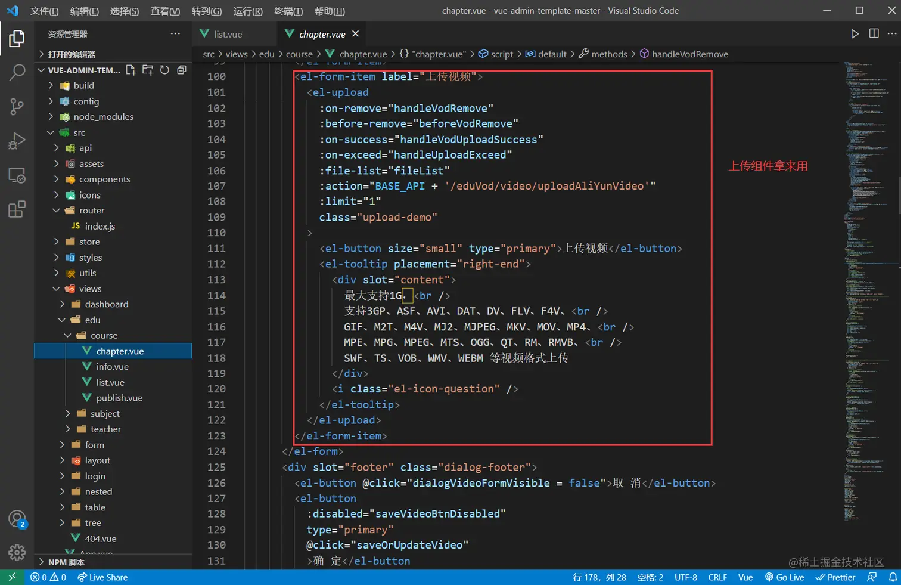Split the editor to the right
The width and height of the screenshot is (901, 585).
click(x=874, y=34)
